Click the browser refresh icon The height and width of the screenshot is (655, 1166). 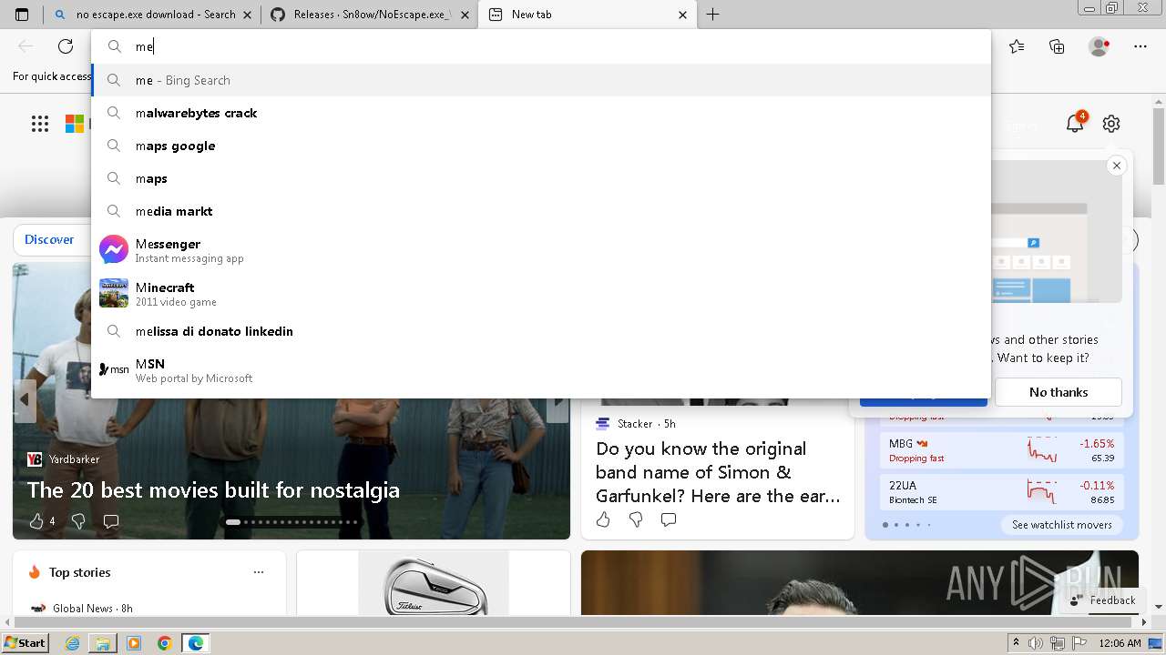[x=66, y=46]
